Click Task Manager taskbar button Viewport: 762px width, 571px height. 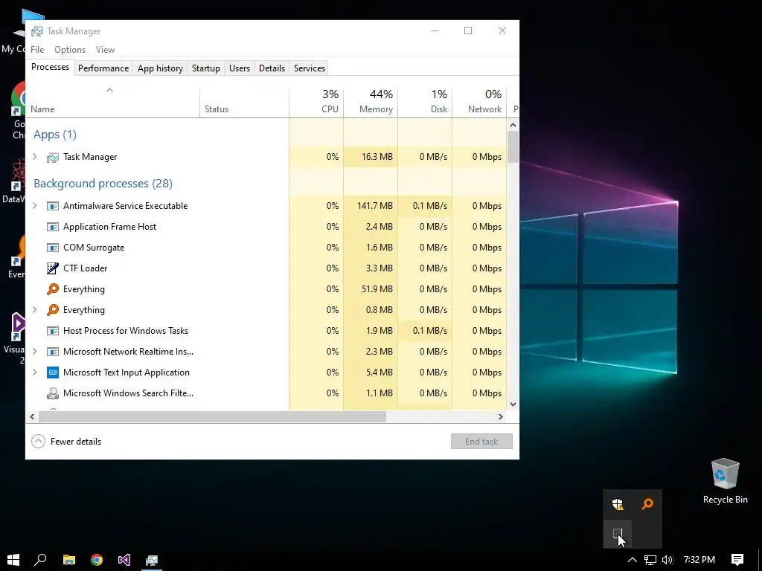click(152, 560)
